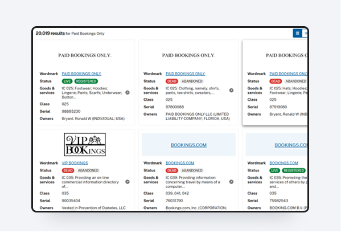
Task: Click the DEAD badge on serial 97800088 card
Action: tap(172, 81)
